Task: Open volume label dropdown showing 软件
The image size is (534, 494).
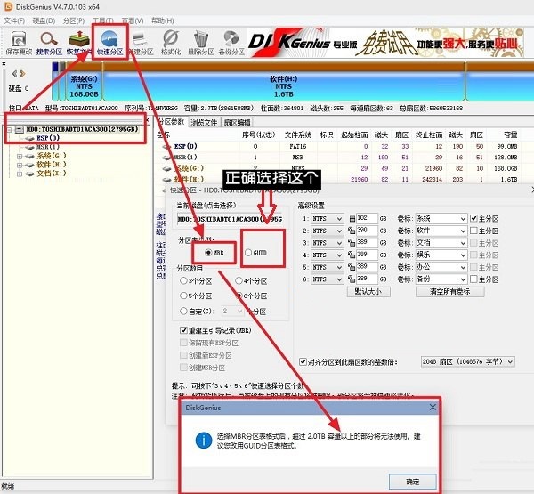Action: [441, 231]
